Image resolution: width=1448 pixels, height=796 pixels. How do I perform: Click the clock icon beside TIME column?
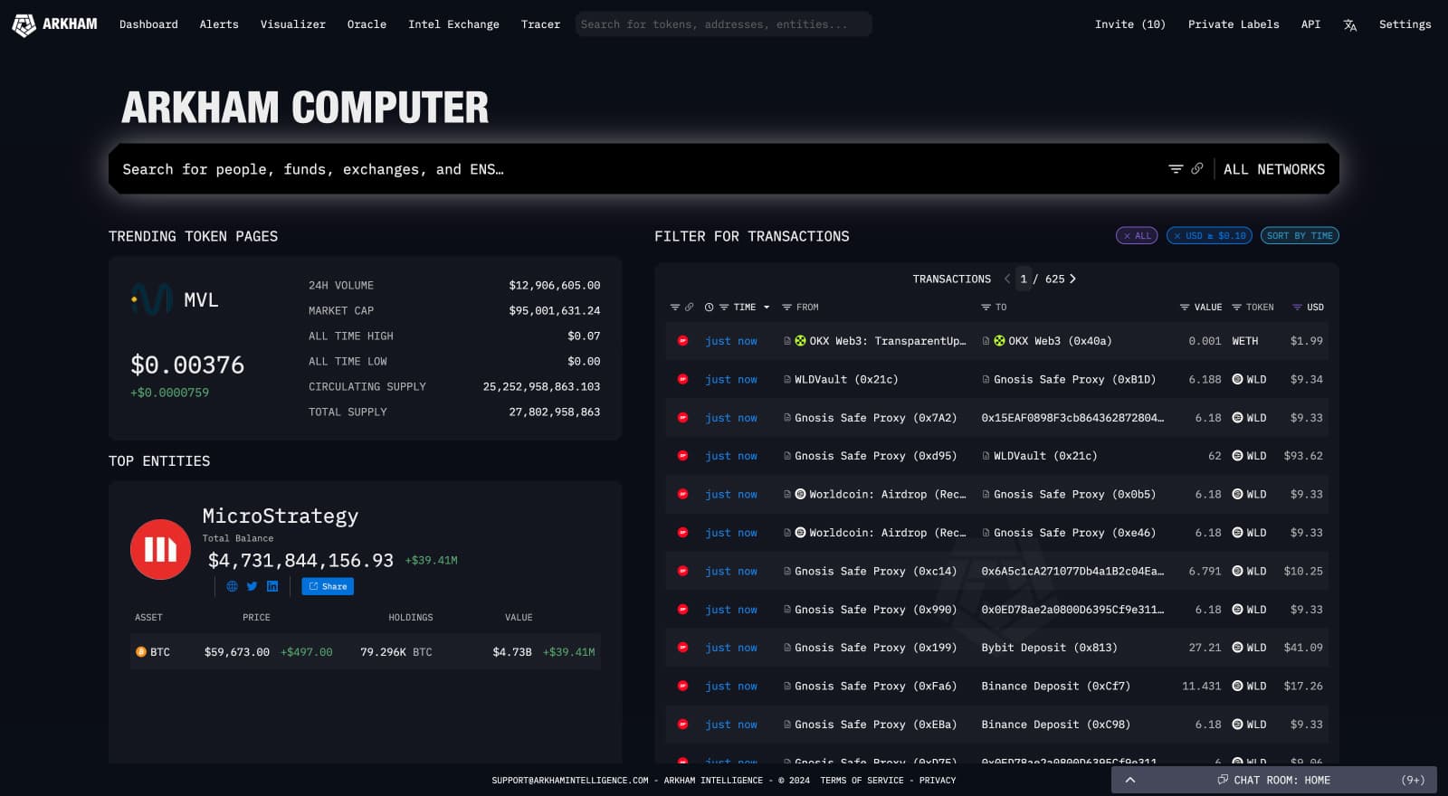coord(710,308)
